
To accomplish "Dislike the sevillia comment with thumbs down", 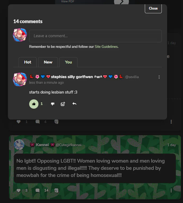I will [x=53, y=104].
